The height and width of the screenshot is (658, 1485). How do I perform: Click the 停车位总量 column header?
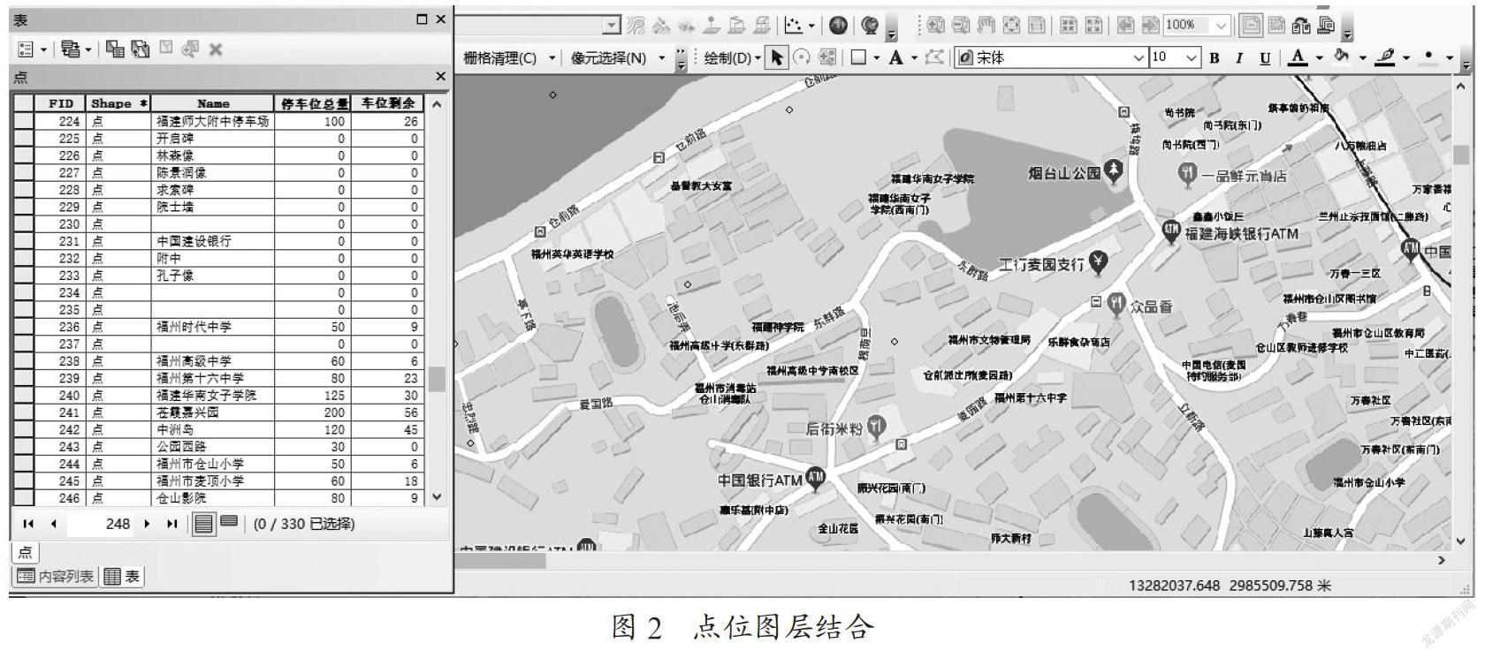click(314, 103)
